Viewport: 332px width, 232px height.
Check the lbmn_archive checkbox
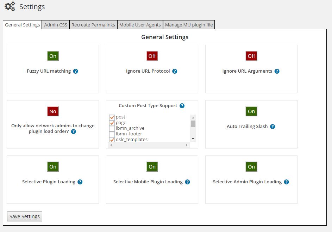point(112,128)
